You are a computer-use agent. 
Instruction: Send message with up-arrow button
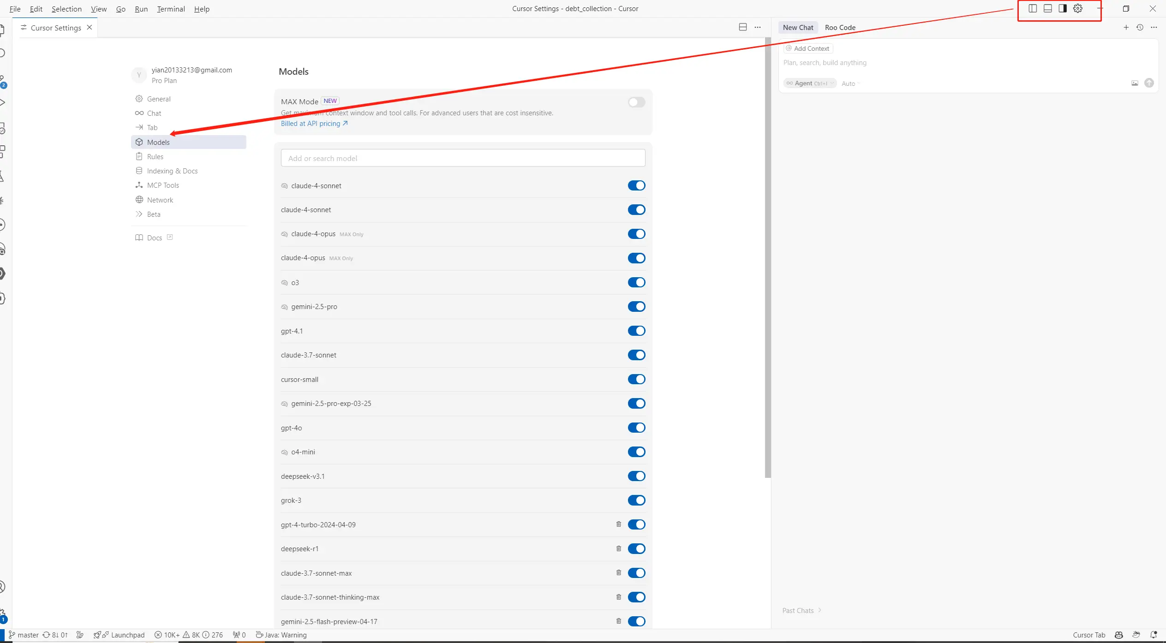(1149, 83)
